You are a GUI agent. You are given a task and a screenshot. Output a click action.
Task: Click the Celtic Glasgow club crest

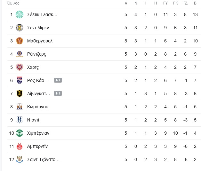(x=20, y=14)
